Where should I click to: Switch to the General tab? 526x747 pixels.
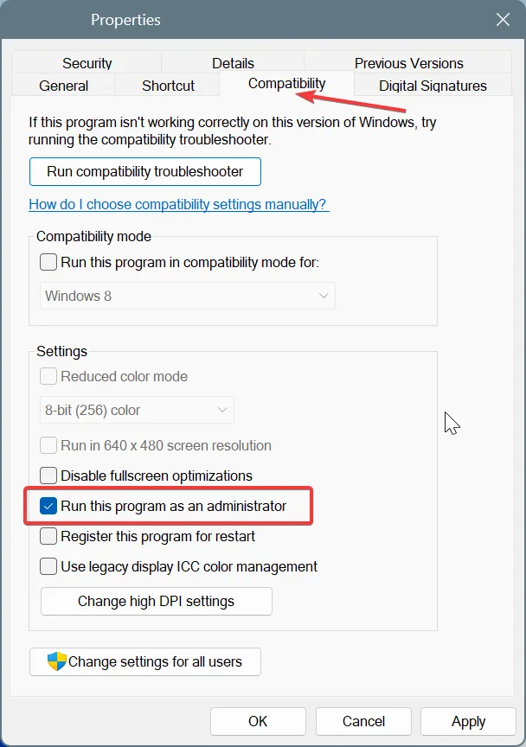[x=62, y=86]
